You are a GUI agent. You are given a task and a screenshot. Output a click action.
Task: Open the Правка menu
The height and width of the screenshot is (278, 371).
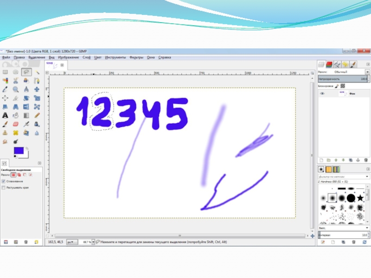tap(19, 57)
